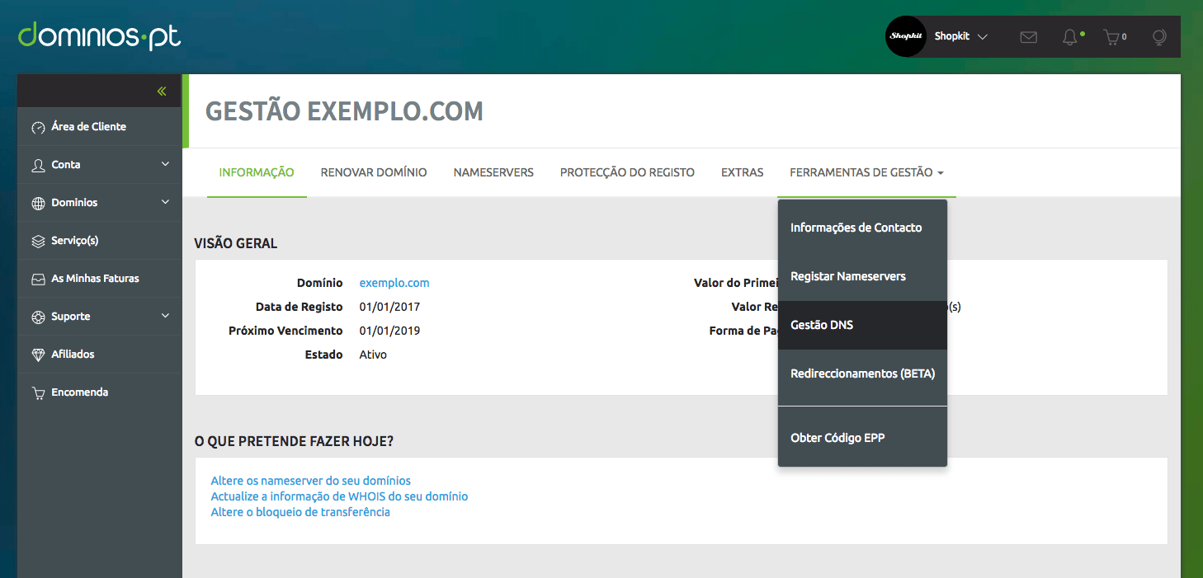Expand the Domínios sidebar menu
The width and height of the screenshot is (1203, 578).
[99, 203]
